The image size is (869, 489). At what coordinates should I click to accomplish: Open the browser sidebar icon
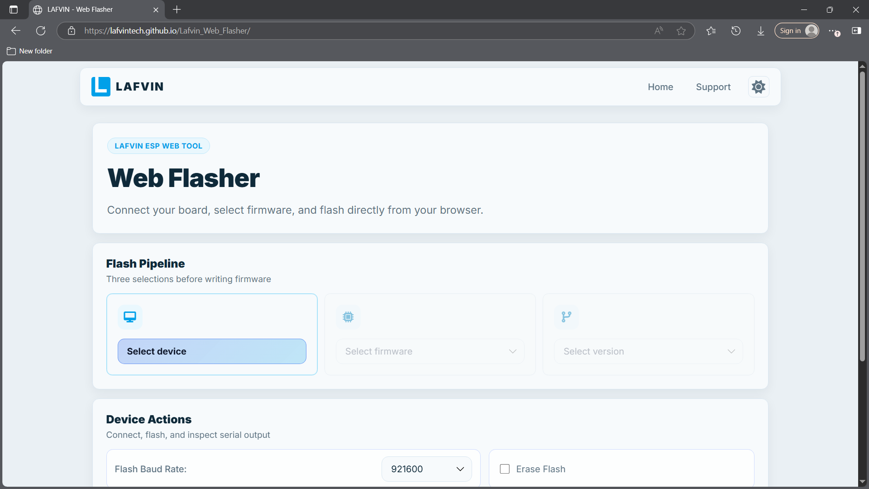[856, 31]
